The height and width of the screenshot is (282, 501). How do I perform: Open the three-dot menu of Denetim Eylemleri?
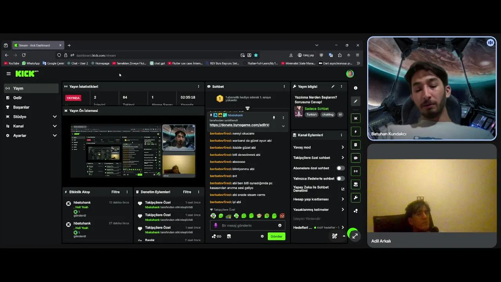point(198,192)
